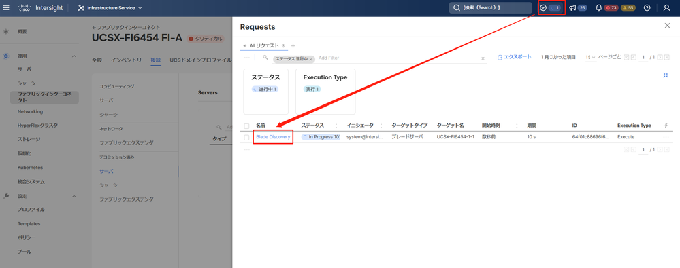Switch to the 全般 tab
680x268 pixels.
click(x=97, y=60)
